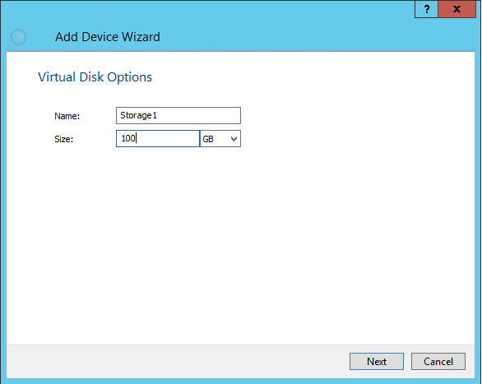Image resolution: width=482 pixels, height=384 pixels.
Task: Close the Add Device Wizard window
Action: coord(457,9)
